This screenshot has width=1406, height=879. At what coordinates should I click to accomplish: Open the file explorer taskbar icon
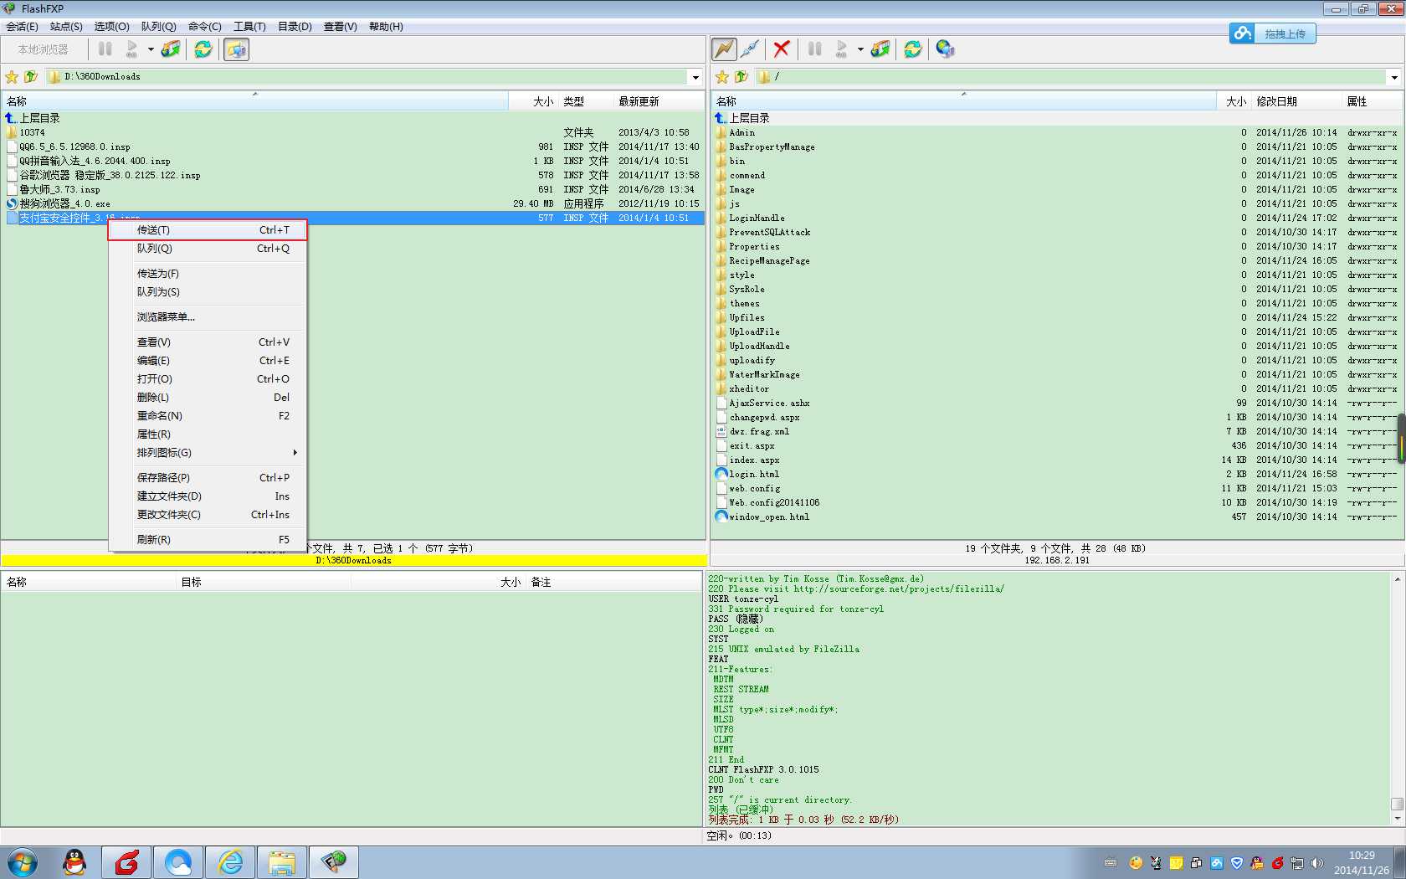[282, 862]
